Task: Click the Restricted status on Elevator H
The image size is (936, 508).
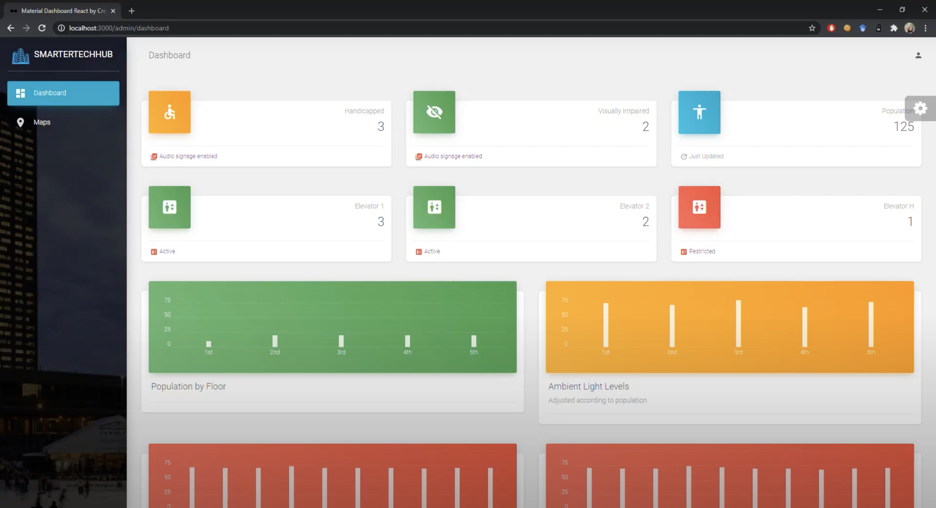Action: tap(702, 251)
